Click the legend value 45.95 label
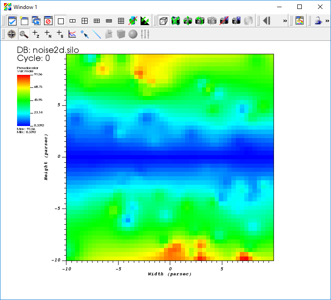The height and width of the screenshot is (300, 331). [x=38, y=100]
